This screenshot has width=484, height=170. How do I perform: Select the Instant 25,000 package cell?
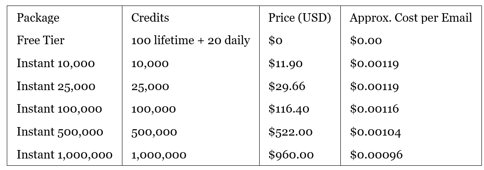(56, 86)
